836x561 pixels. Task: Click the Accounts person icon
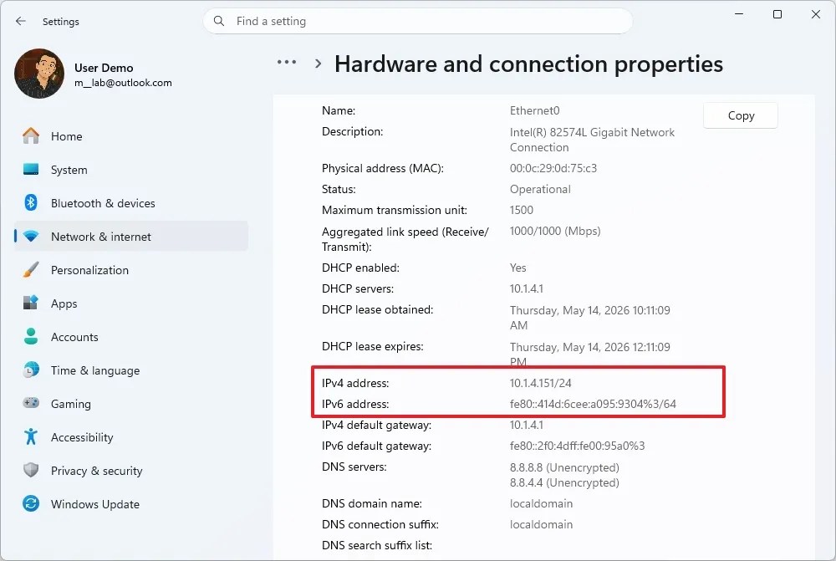(x=31, y=336)
